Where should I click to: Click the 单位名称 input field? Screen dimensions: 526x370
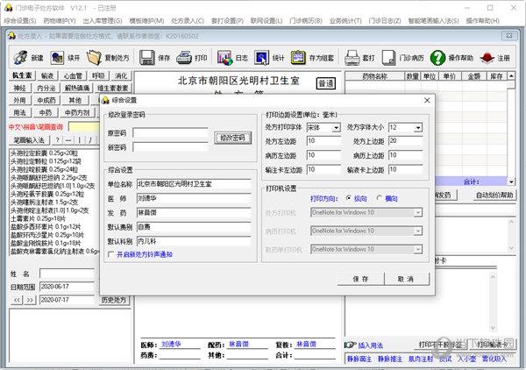click(194, 184)
